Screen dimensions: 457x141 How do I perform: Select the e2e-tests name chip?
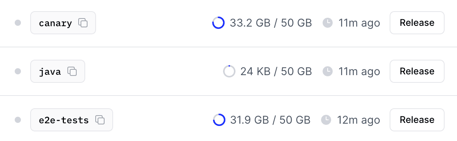pos(72,120)
